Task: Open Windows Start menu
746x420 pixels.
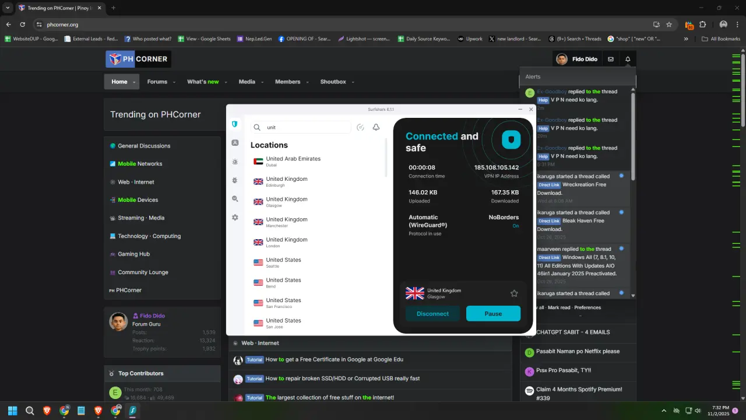Action: coord(13,411)
